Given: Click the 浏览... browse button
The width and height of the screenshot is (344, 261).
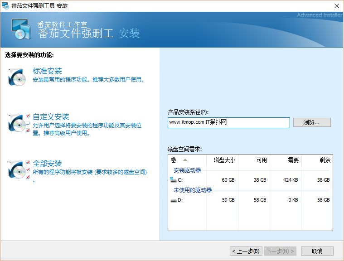Looking at the screenshot, I should point(312,122).
